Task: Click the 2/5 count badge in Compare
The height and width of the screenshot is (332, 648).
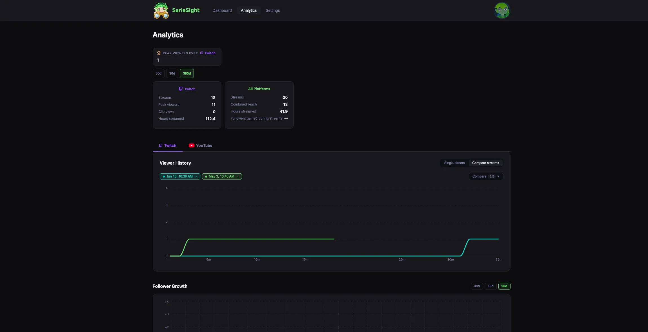Action: 492,176
